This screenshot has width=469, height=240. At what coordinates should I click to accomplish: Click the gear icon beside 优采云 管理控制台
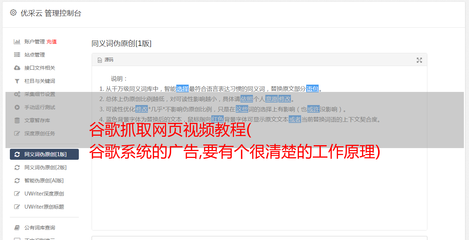[x=13, y=13]
